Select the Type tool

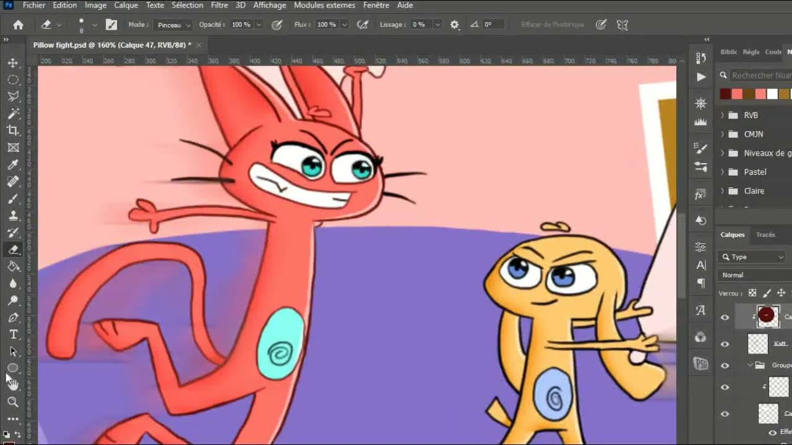[x=13, y=334]
